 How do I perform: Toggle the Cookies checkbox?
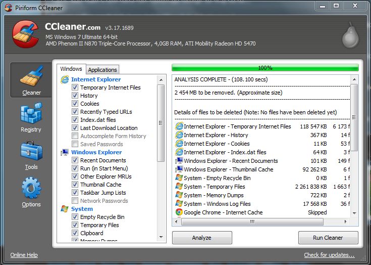point(75,104)
